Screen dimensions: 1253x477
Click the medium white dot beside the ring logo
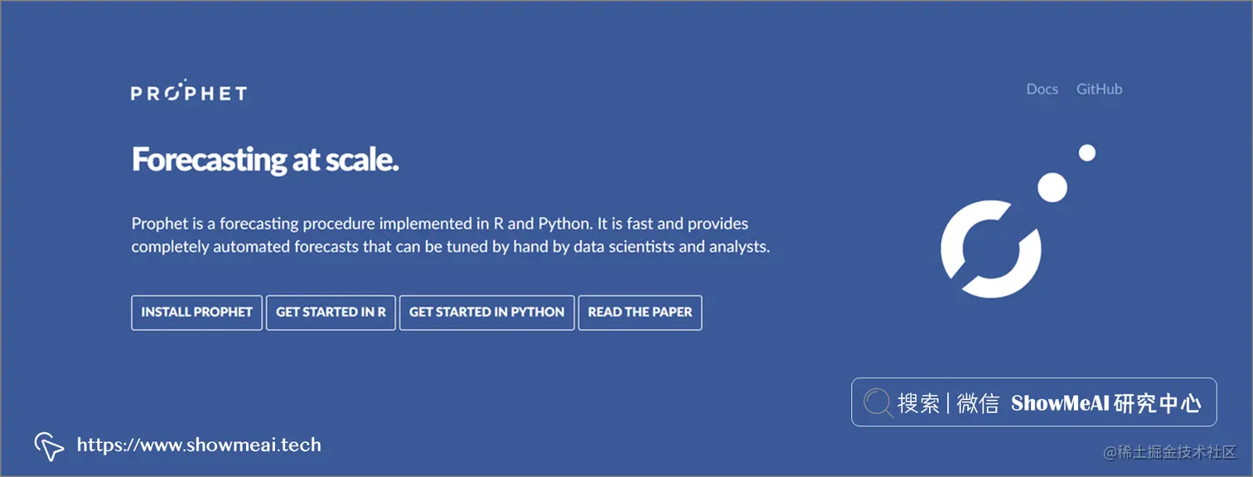(x=1052, y=188)
